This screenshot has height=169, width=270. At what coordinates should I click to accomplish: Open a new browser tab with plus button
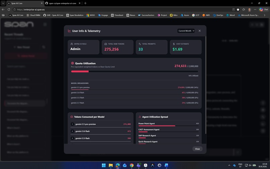point(85,3)
